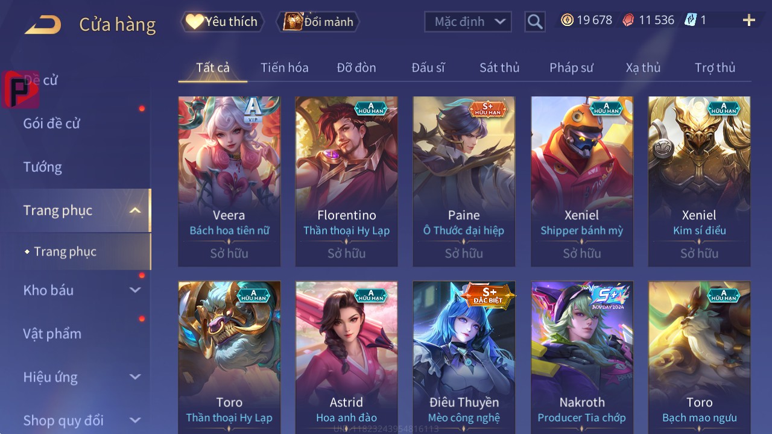Open Gói đề cử in sidebar
This screenshot has width=772, height=434.
tap(51, 124)
